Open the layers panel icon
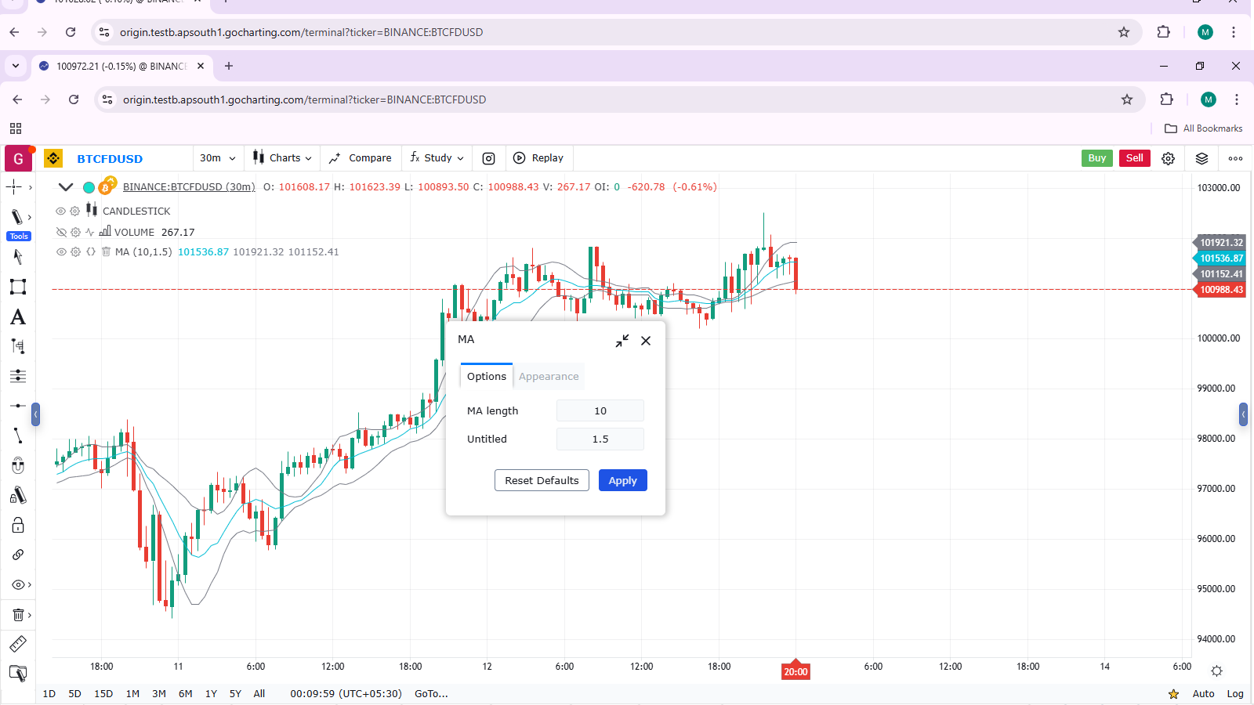 (1201, 158)
